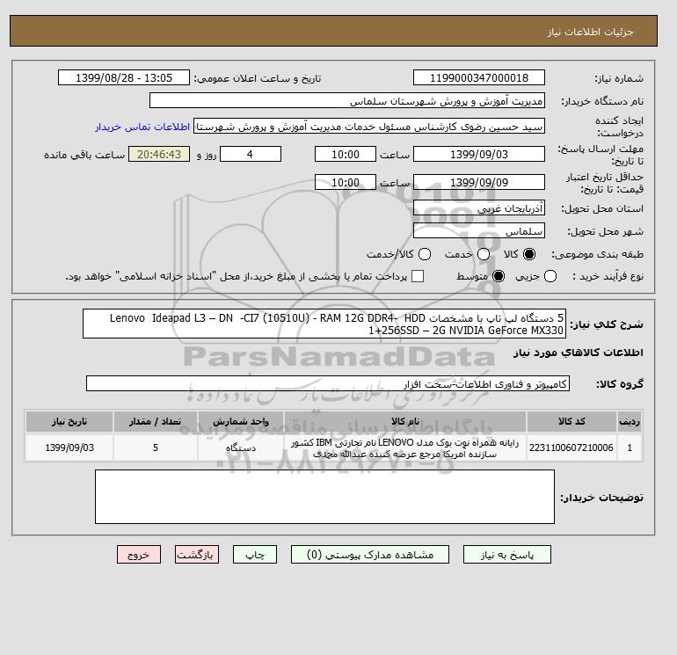Select the متوسط purchase type radio
This screenshot has height=655, width=677.
pyautogui.click(x=499, y=276)
